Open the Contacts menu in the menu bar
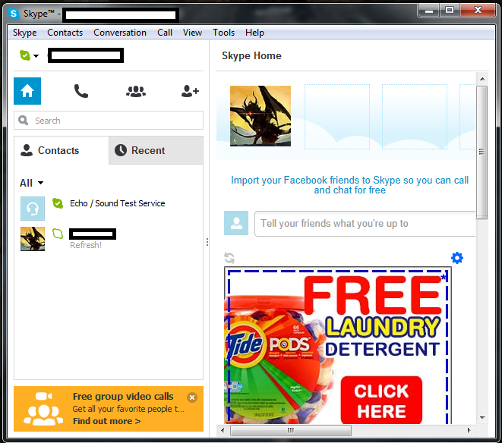The width and height of the screenshot is (502, 443). (65, 33)
